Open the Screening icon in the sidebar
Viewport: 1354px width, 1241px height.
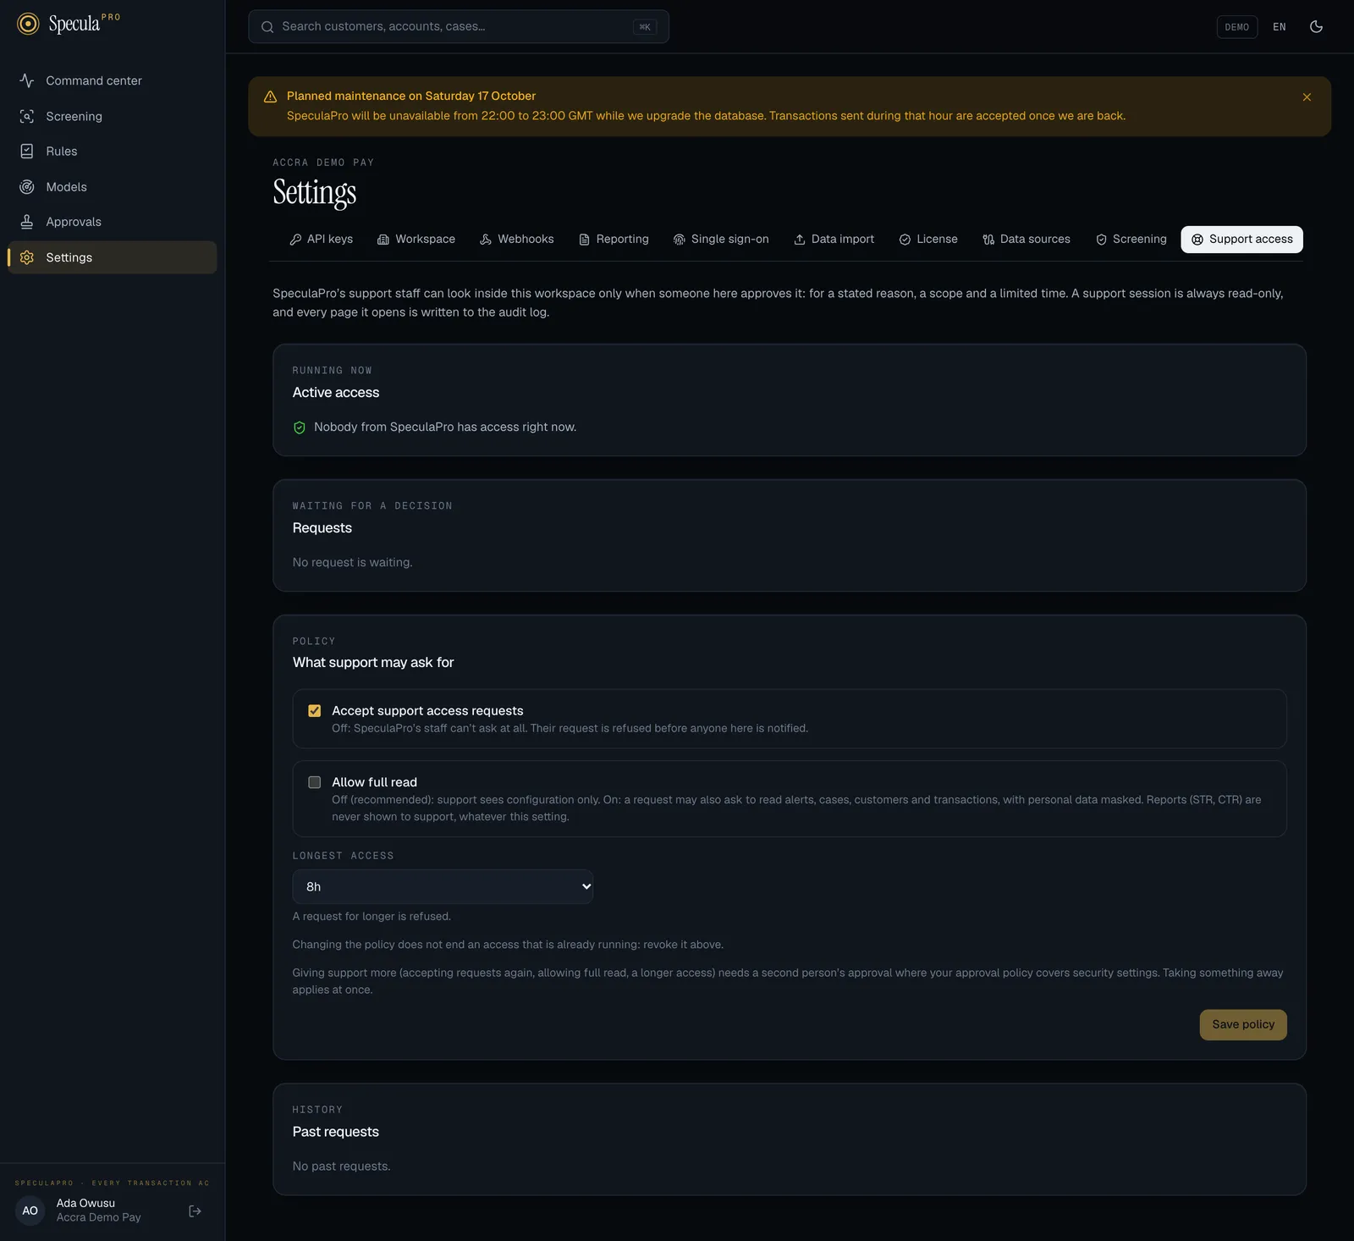coord(27,116)
